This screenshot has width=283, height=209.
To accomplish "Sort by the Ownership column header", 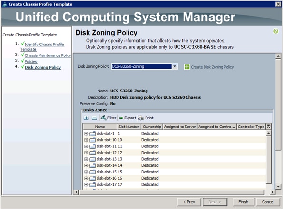I will (x=152, y=127).
